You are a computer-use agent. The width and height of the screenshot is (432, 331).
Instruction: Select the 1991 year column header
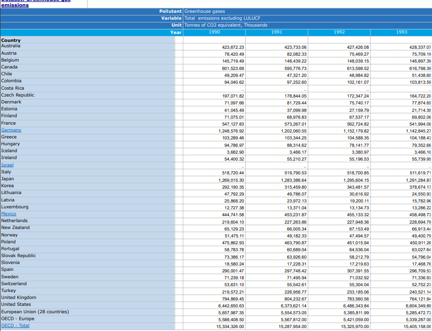[277, 32]
